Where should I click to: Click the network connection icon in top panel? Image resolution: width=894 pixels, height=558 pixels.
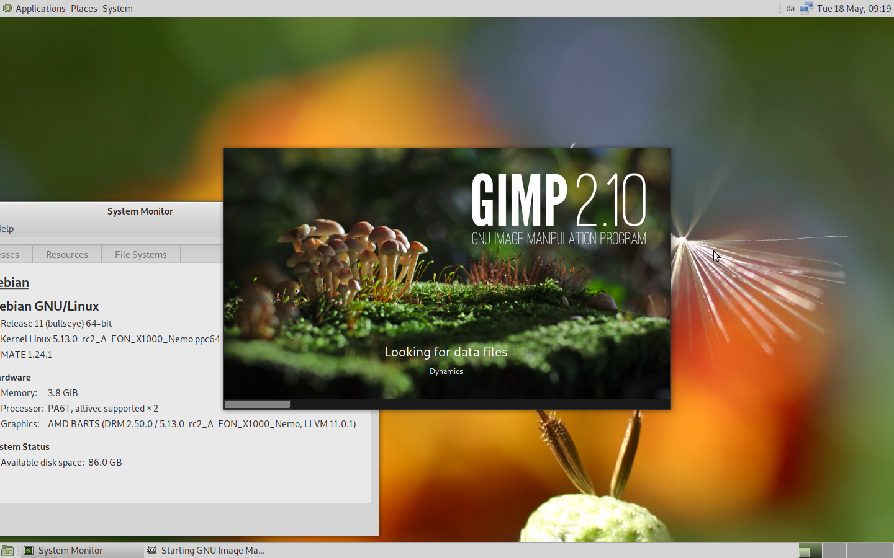click(806, 8)
